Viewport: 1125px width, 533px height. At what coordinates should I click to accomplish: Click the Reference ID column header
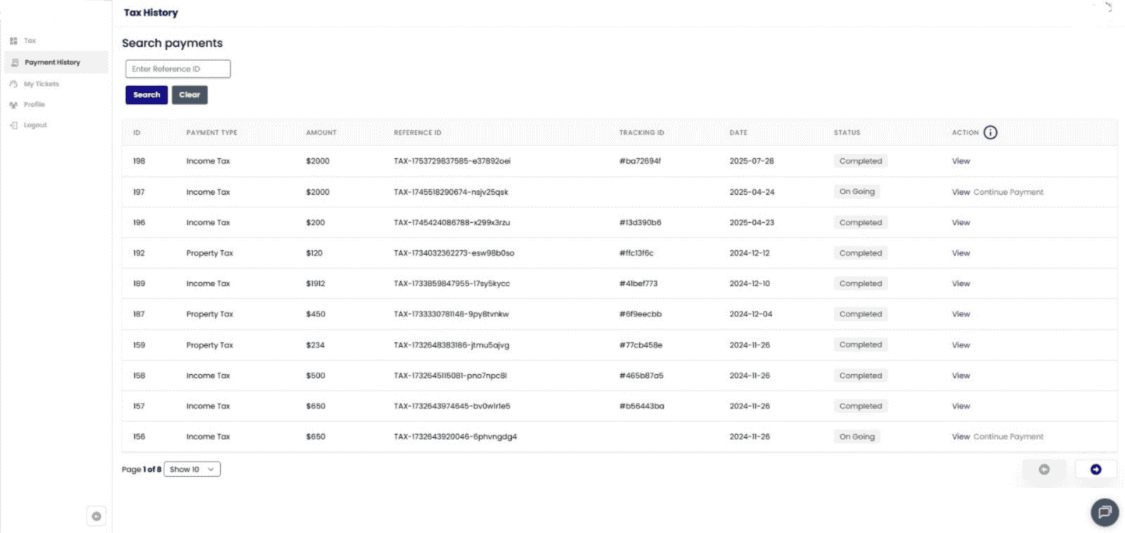(418, 133)
